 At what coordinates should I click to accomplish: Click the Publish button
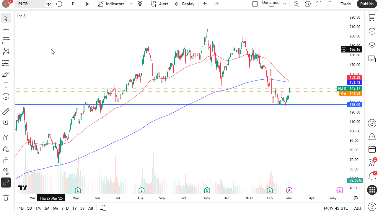click(x=367, y=4)
